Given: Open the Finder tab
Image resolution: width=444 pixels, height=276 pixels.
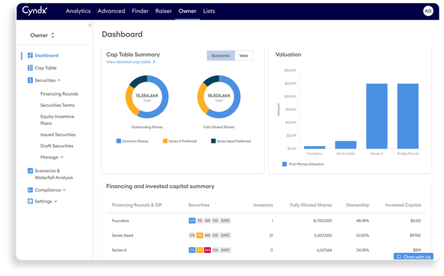Looking at the screenshot, I should (x=140, y=11).
